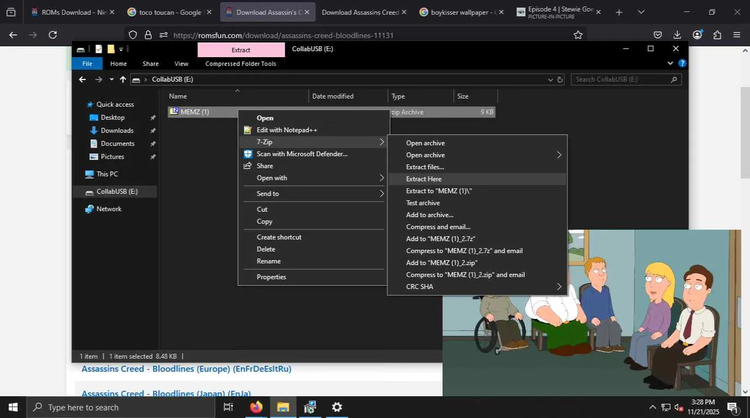Open a new Firefox tab

pyautogui.click(x=619, y=12)
